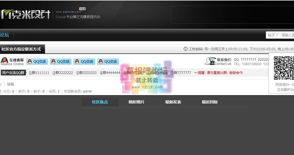Click QQ group ④群4444444
The height and width of the screenshot is (155, 294).
tap(110, 73)
